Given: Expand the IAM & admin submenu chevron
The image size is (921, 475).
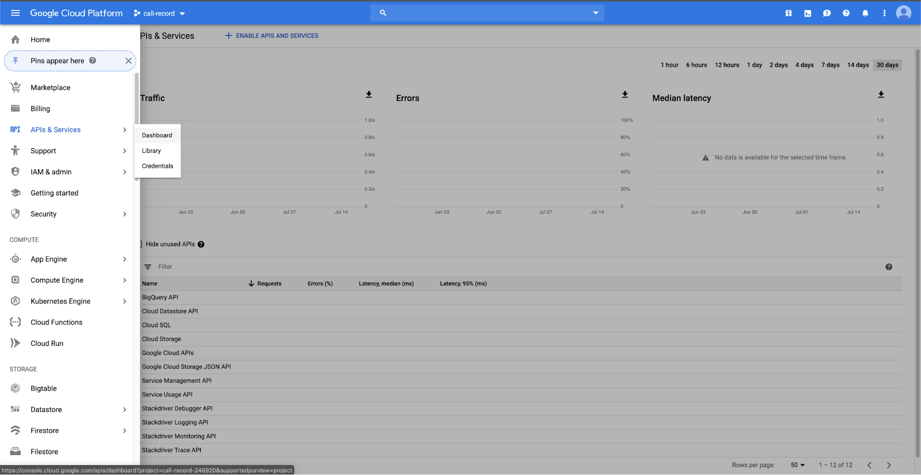Looking at the screenshot, I should (x=124, y=172).
